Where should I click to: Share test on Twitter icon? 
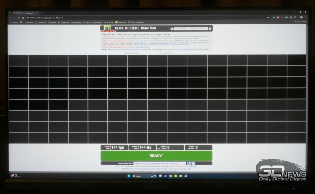[x=193, y=163]
